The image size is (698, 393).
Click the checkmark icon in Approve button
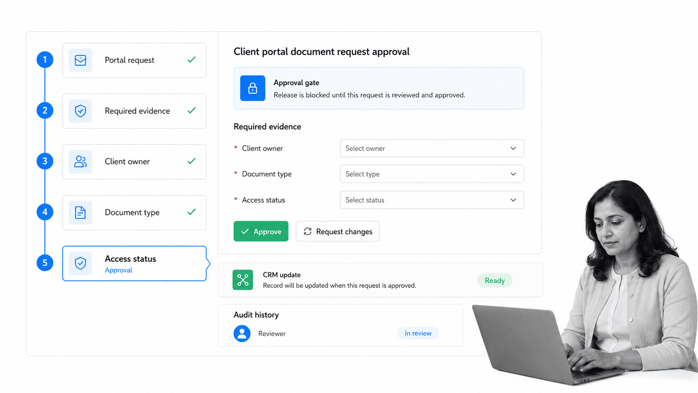[x=245, y=231]
